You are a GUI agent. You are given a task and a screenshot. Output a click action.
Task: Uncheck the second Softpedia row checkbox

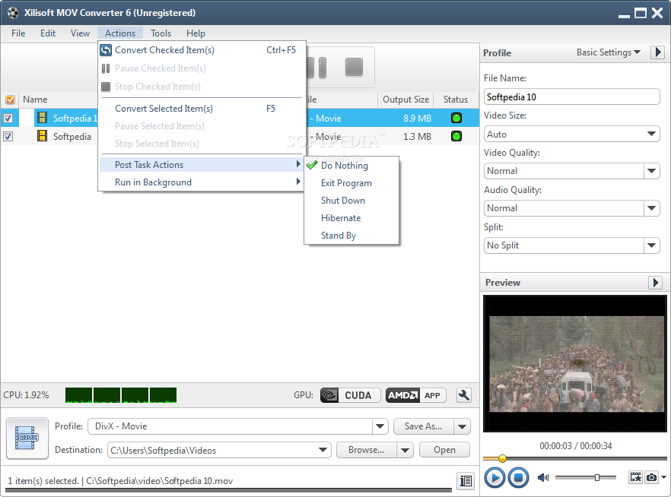[x=8, y=136]
